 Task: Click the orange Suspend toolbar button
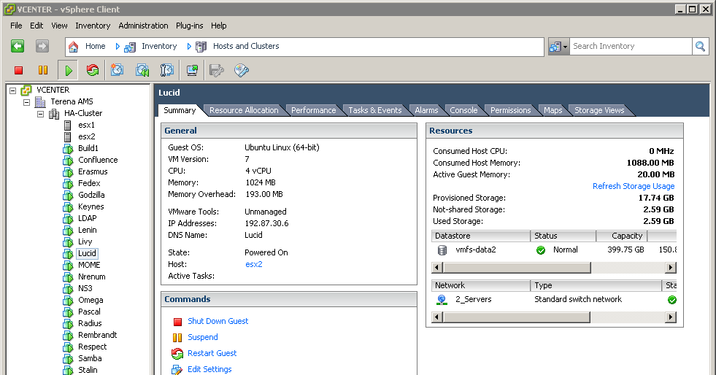43,70
